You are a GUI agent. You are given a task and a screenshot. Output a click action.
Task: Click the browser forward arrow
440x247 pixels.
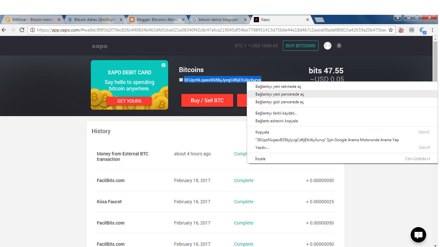[13, 30]
